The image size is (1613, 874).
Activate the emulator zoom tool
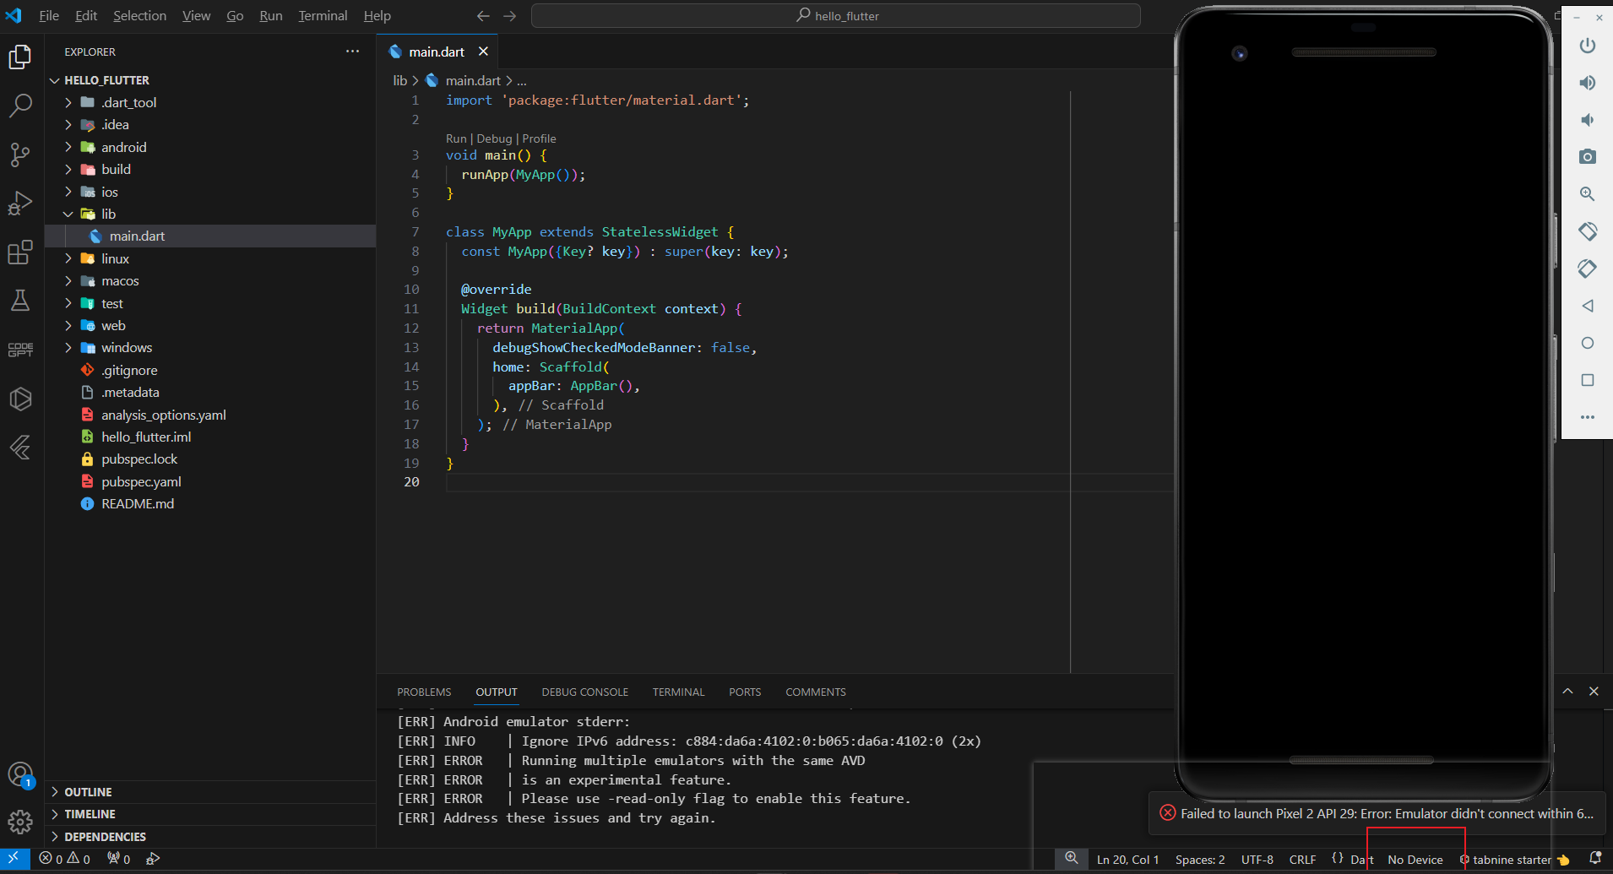[1588, 194]
